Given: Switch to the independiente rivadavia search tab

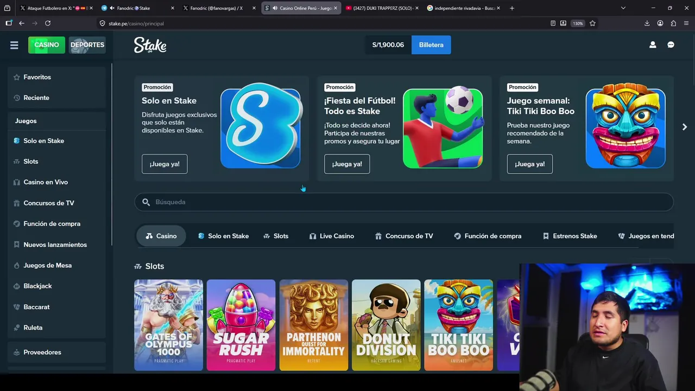Looking at the screenshot, I should tap(464, 8).
